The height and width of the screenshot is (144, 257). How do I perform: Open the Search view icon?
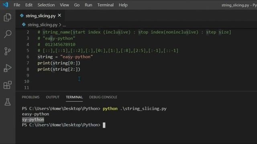(8, 34)
